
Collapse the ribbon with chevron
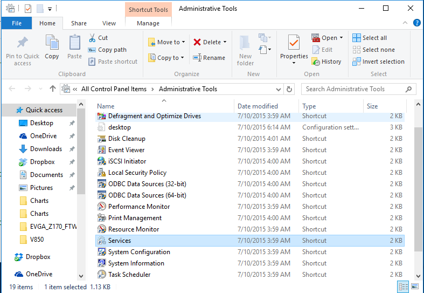coord(405,23)
